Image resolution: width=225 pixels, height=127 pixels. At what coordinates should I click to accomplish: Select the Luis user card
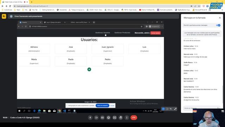click(x=144, y=49)
